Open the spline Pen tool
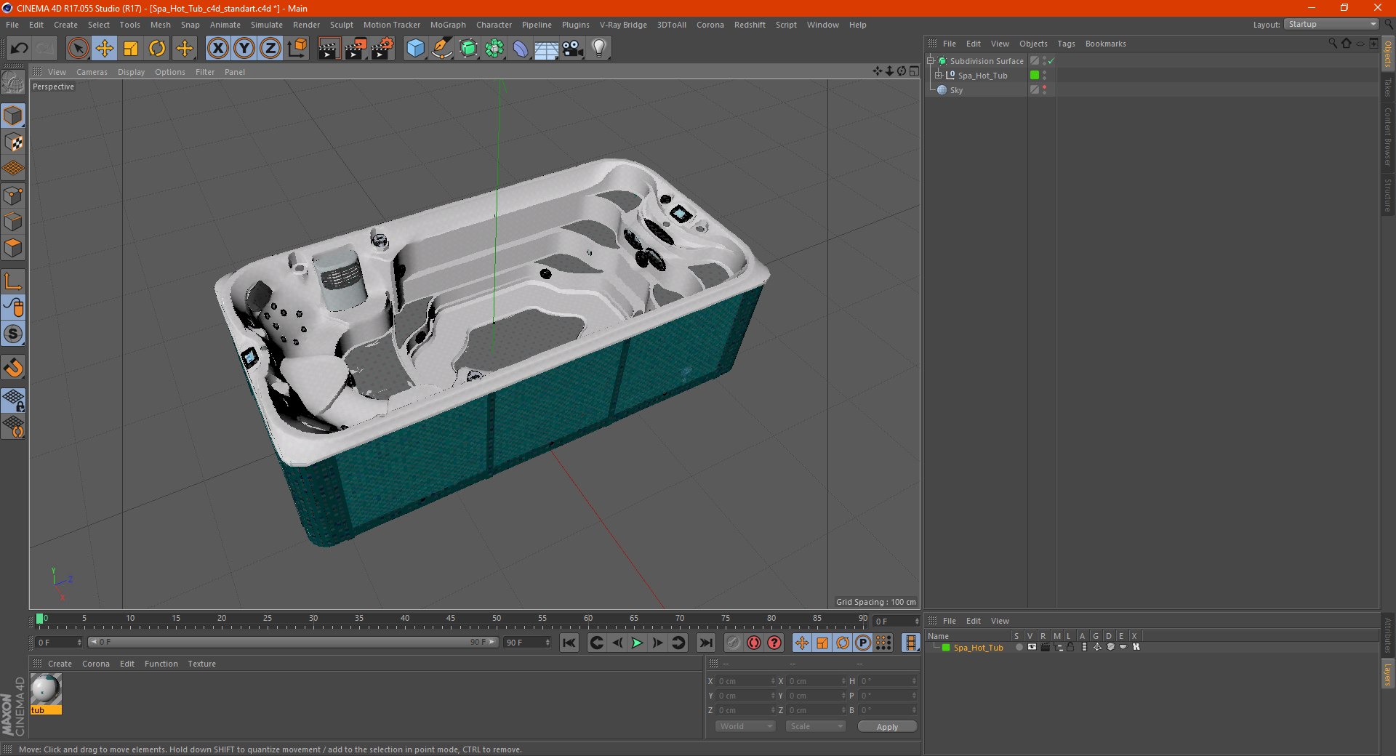The height and width of the screenshot is (756, 1396). 441,49
